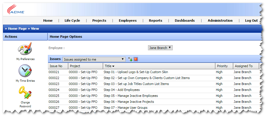This screenshot has height=118, width=268.
Task: Open the Projects menu
Action: (x=99, y=21)
